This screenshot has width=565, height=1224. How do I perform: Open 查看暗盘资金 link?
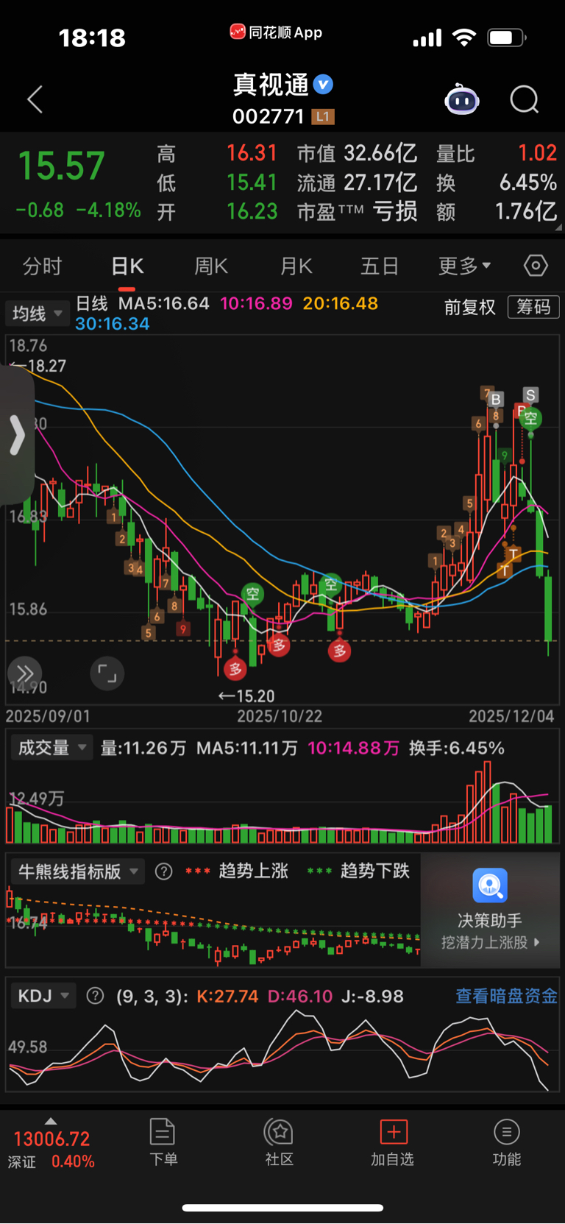(x=506, y=996)
